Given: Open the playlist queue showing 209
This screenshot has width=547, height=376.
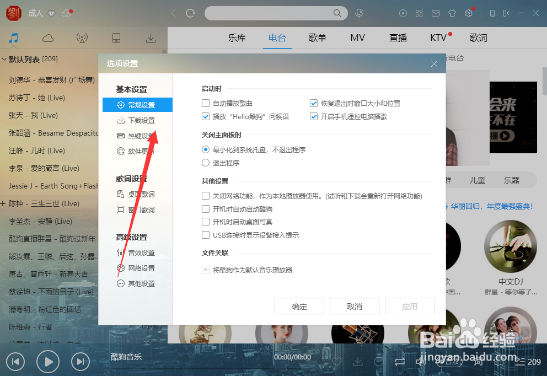Looking at the screenshot, I should [528, 362].
